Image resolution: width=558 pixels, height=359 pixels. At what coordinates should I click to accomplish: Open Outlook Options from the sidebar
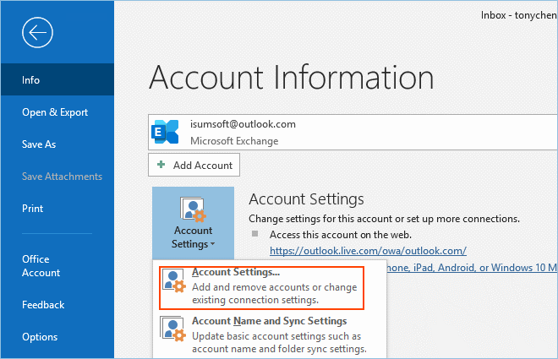pos(40,337)
